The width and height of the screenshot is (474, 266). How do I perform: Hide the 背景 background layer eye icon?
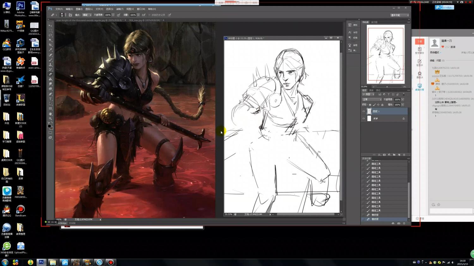363,119
